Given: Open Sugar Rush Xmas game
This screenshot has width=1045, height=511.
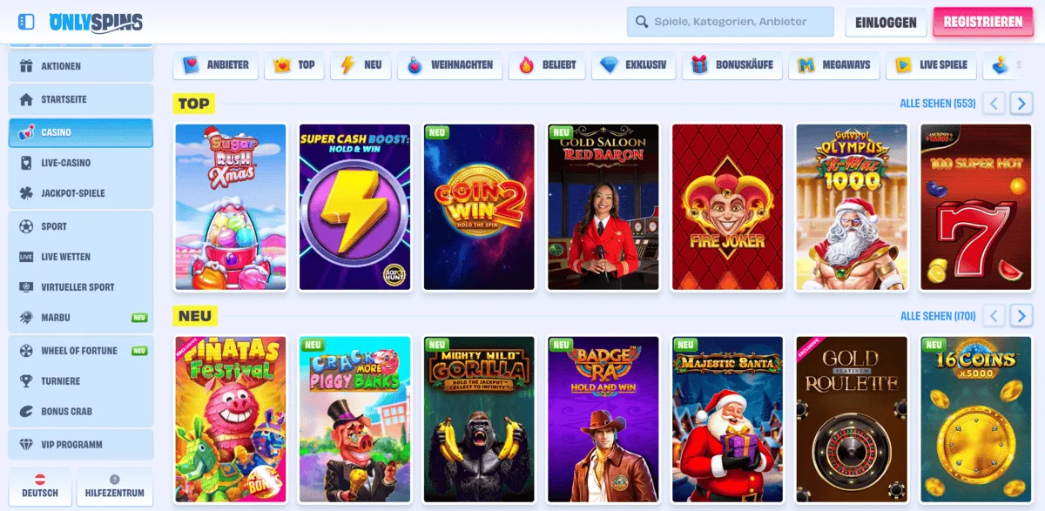Looking at the screenshot, I should coord(231,207).
